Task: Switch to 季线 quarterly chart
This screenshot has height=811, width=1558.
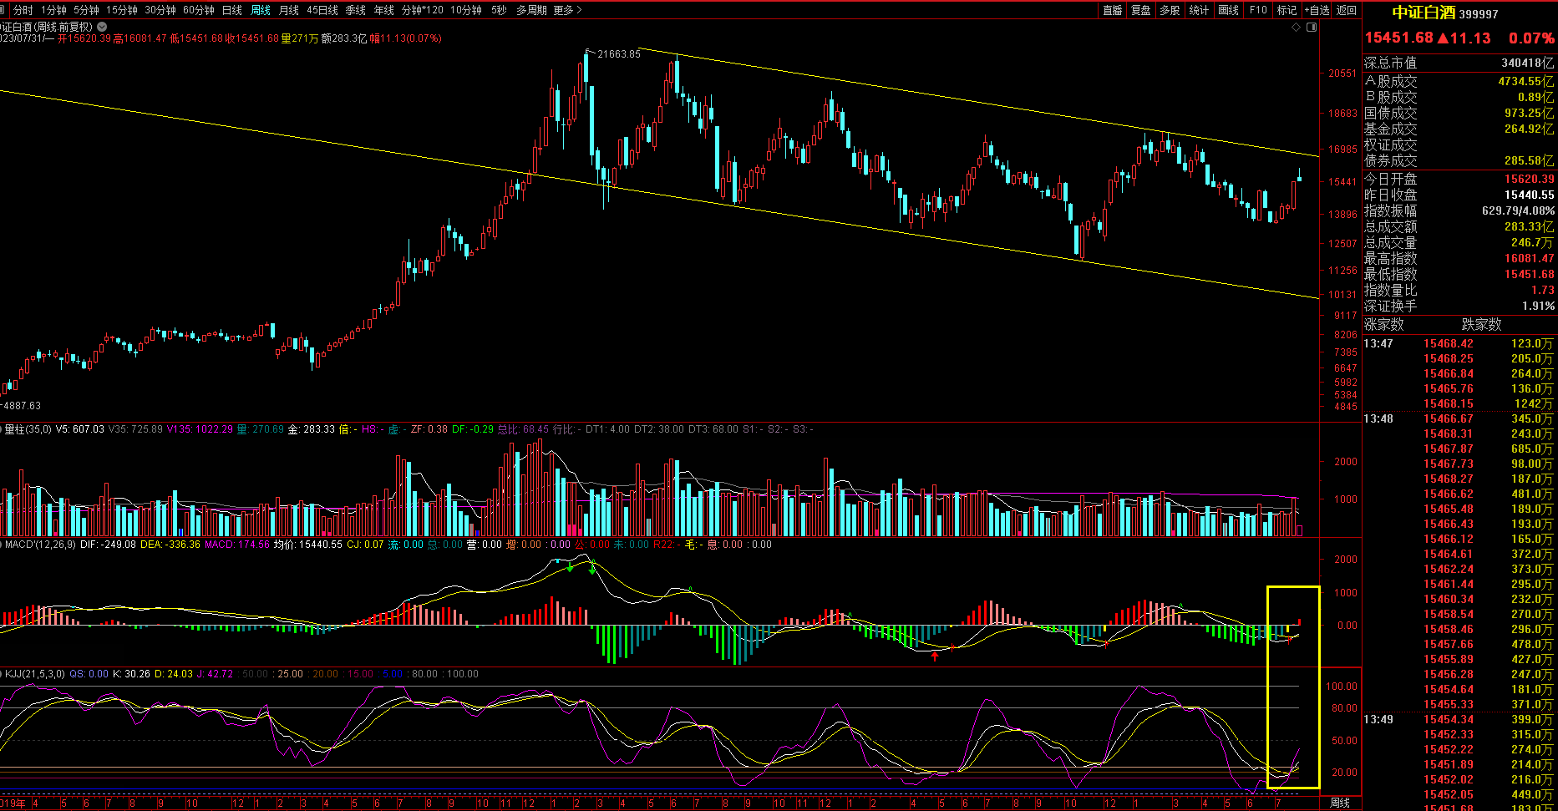Action: 356,10
